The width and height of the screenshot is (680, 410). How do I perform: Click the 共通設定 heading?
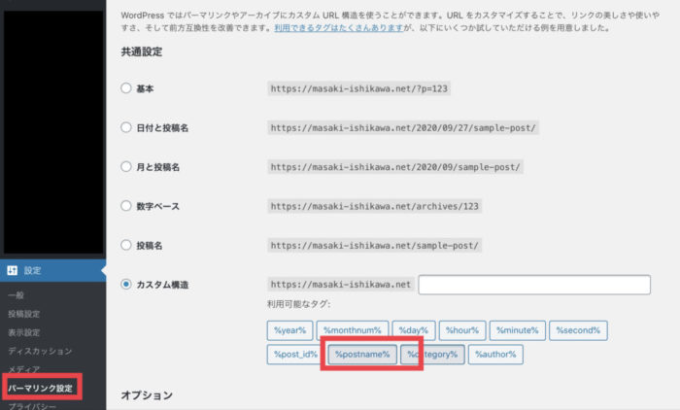(x=142, y=52)
